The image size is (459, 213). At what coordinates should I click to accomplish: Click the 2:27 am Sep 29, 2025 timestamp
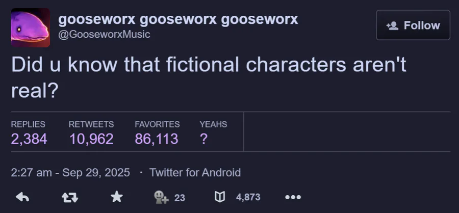coord(70,172)
